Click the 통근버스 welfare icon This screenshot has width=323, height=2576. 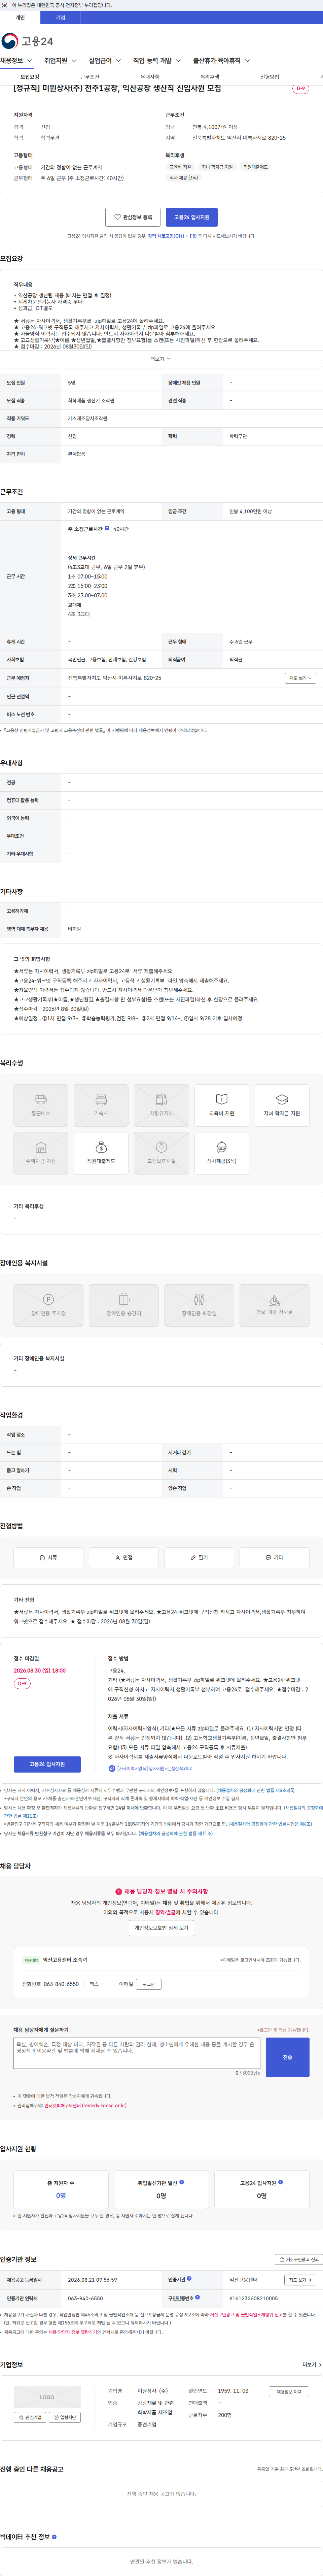pos(41,1105)
